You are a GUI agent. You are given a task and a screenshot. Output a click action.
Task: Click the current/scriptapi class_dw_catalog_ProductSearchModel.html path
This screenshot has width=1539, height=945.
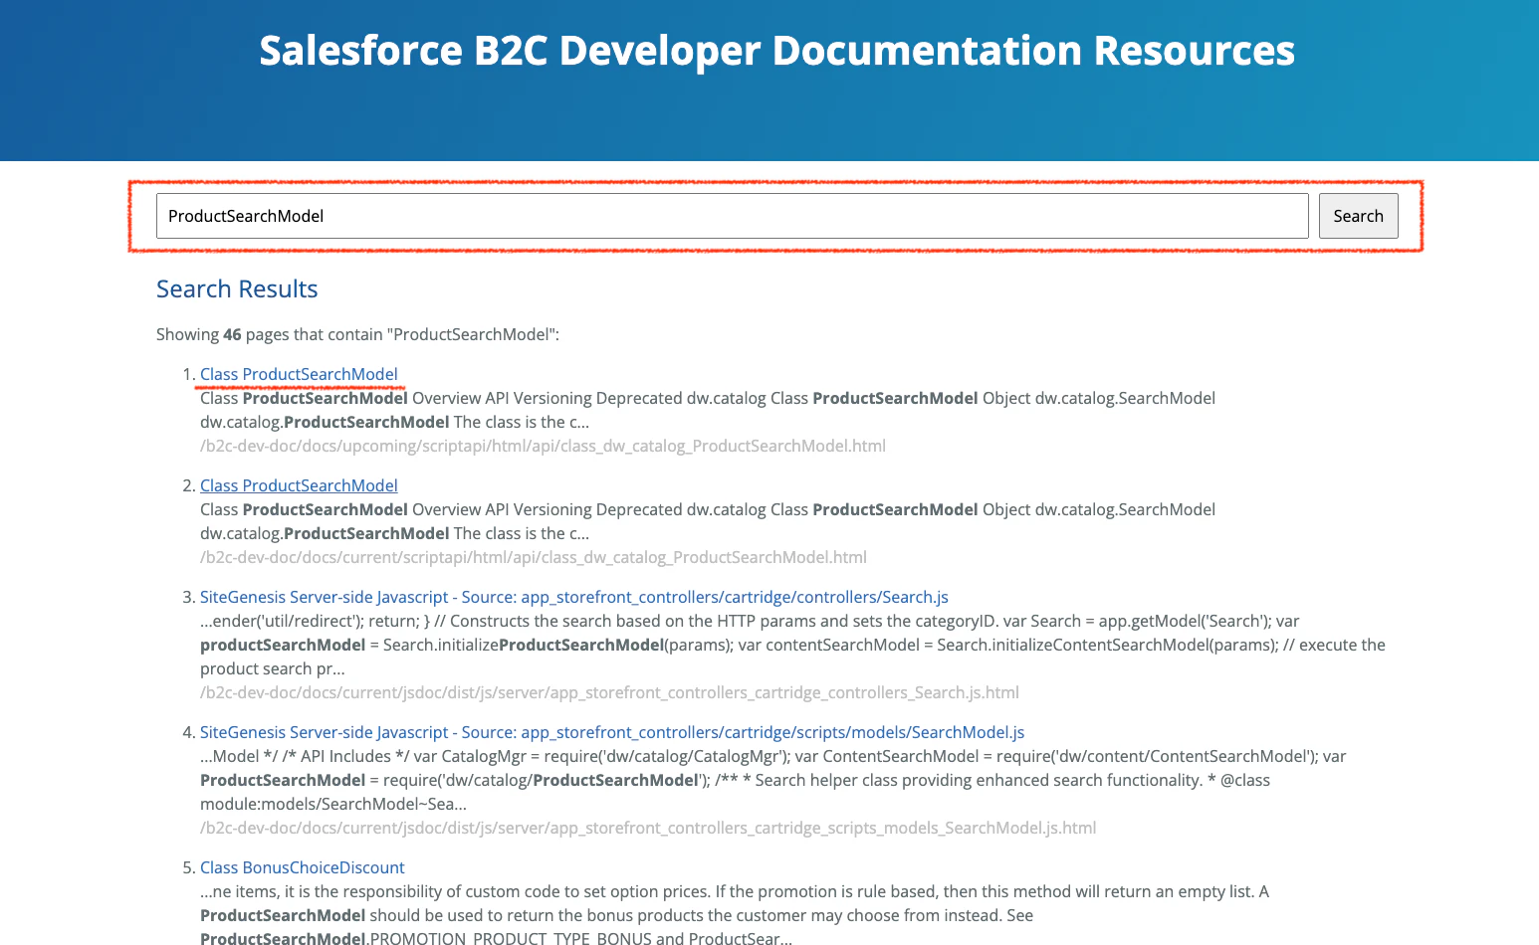(534, 557)
